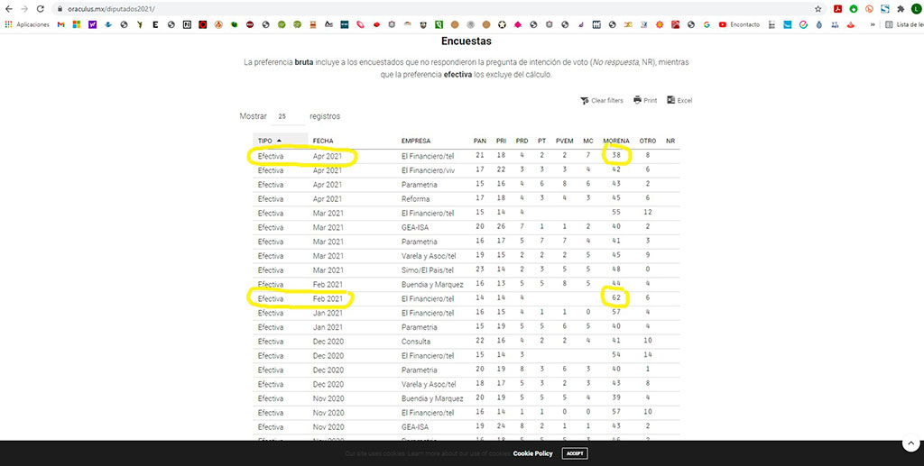
Task: Expand the hidden bookmarks overflow chevron
Action: 873,24
